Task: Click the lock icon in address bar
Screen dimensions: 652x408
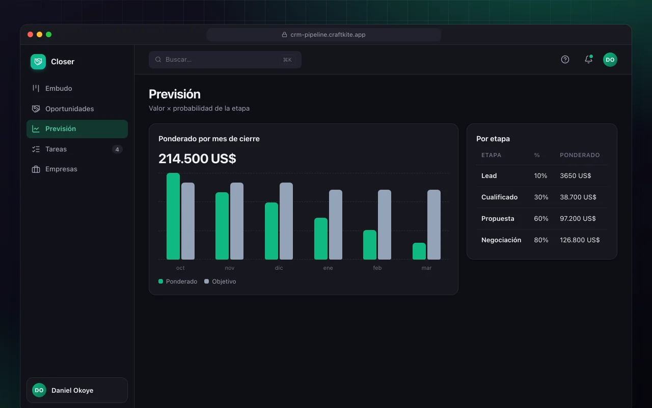Action: 285,35
